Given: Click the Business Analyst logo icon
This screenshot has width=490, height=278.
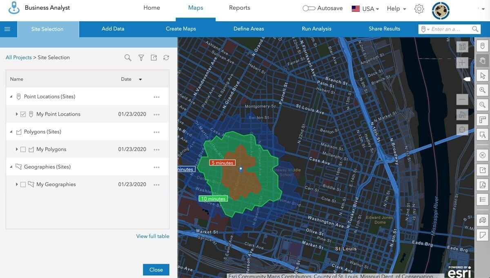Looking at the screenshot, I should [14, 8].
